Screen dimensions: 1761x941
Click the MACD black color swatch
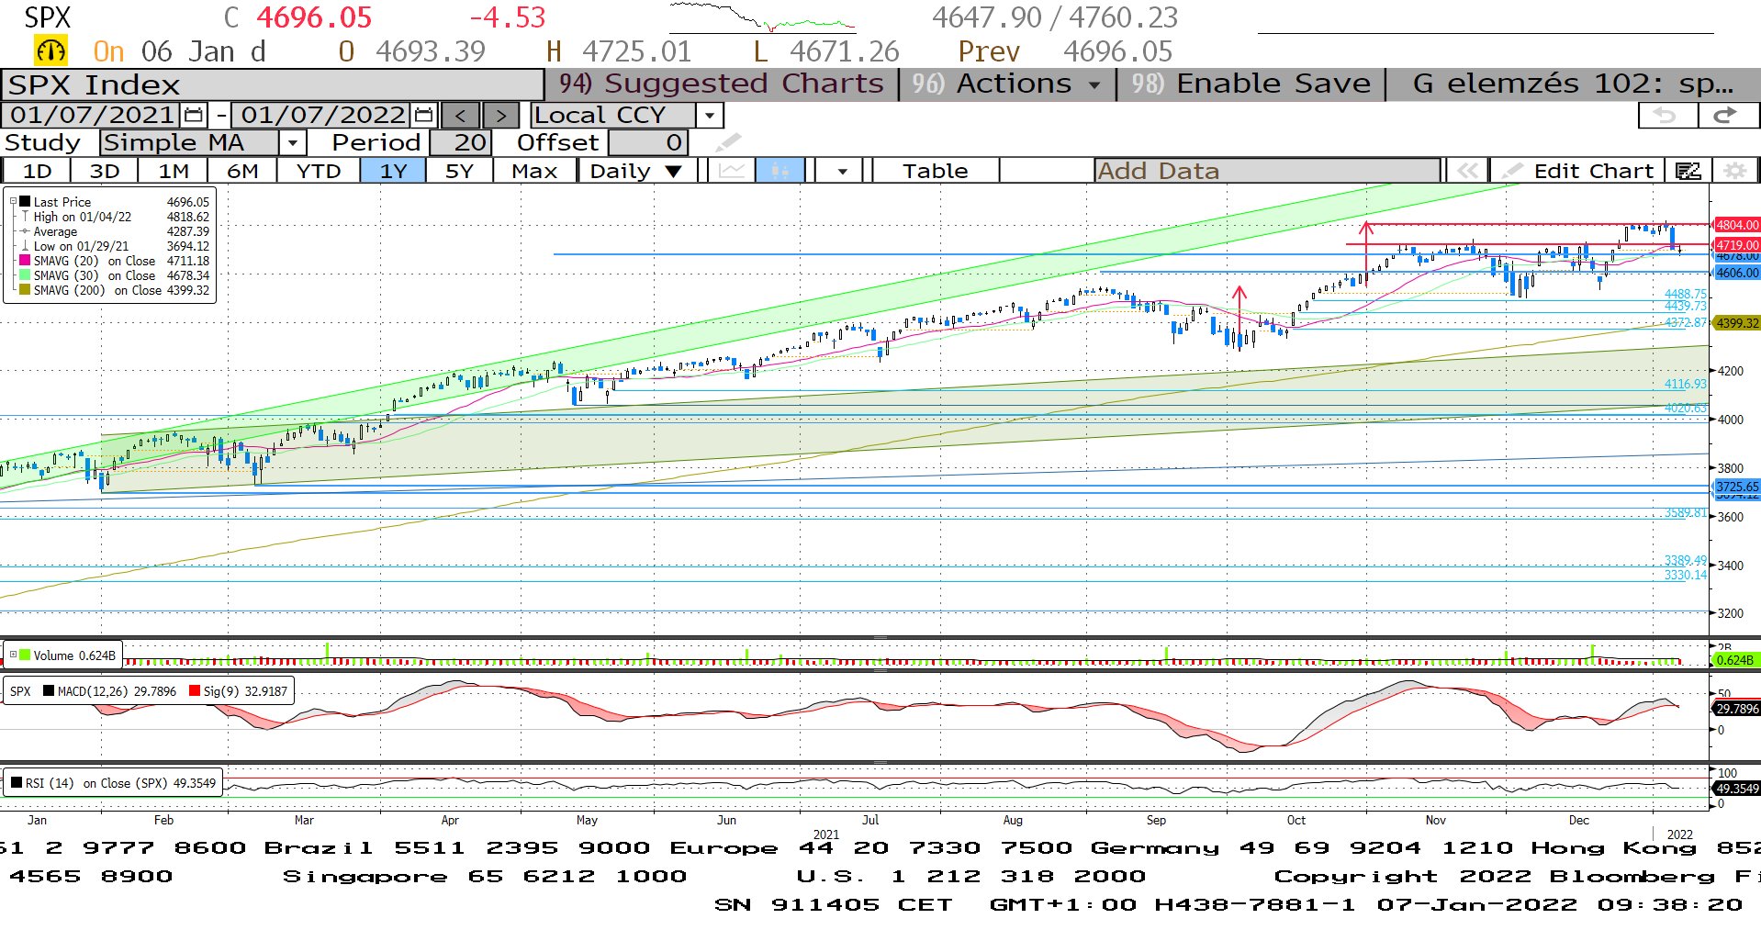[x=49, y=691]
